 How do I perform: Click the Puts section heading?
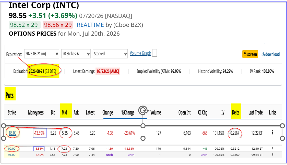(x=10, y=95)
